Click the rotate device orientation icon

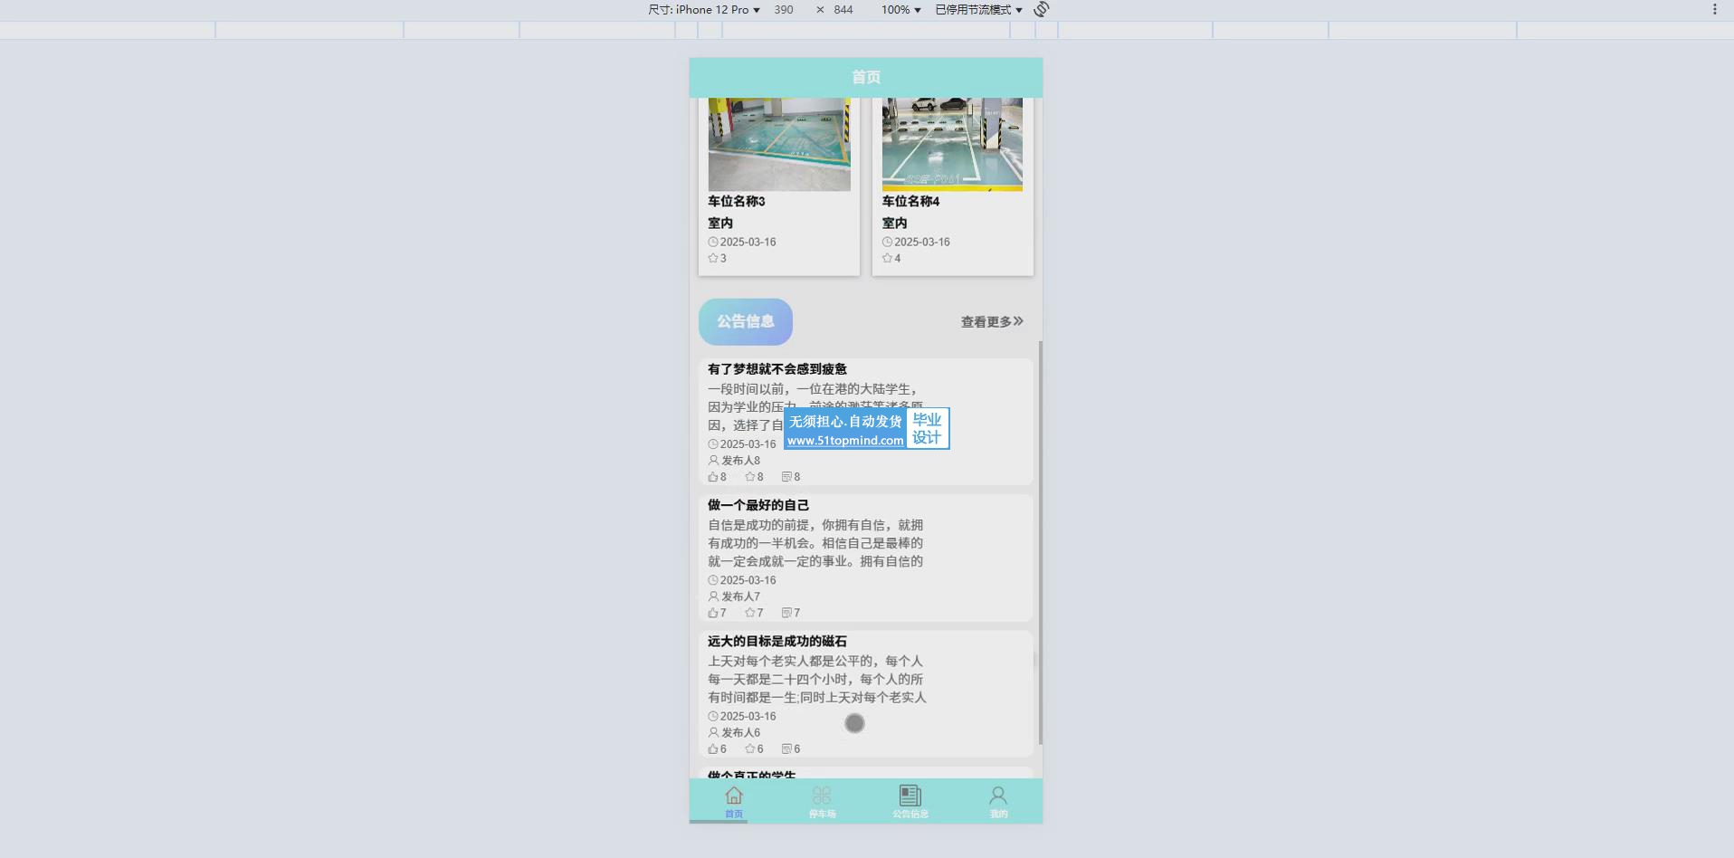click(1042, 9)
